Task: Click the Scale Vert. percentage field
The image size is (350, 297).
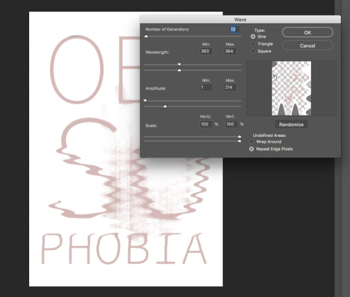Action: [x=231, y=125]
